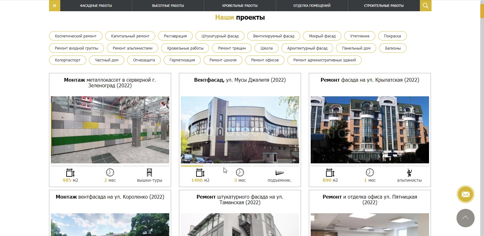Viewport: 484px width, 236px height.
Task: Choose the Вентилируемый фасад filter
Action: (274, 36)
